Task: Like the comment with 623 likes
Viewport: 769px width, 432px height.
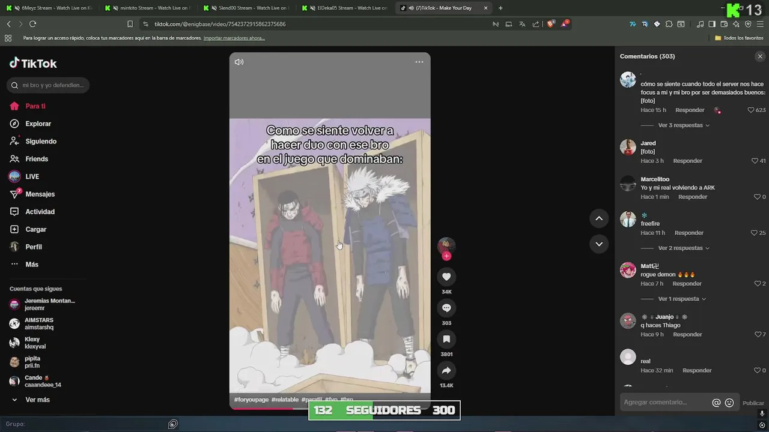Action: [x=751, y=110]
